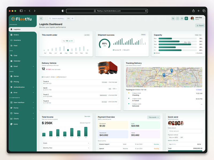Image resolution: width=214 pixels, height=160 pixels.
Task: Select the Fleet section in the sidebar
Action: (16, 45)
